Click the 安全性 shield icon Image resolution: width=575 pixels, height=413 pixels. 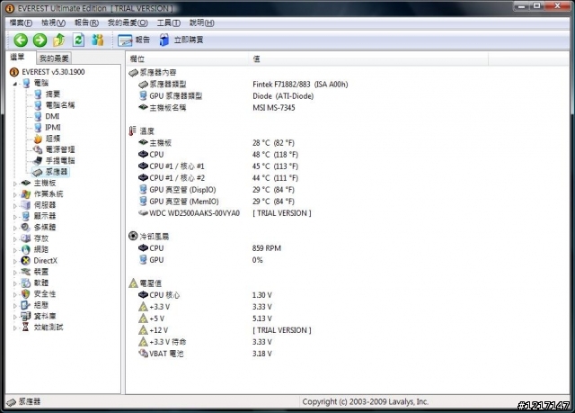26,294
